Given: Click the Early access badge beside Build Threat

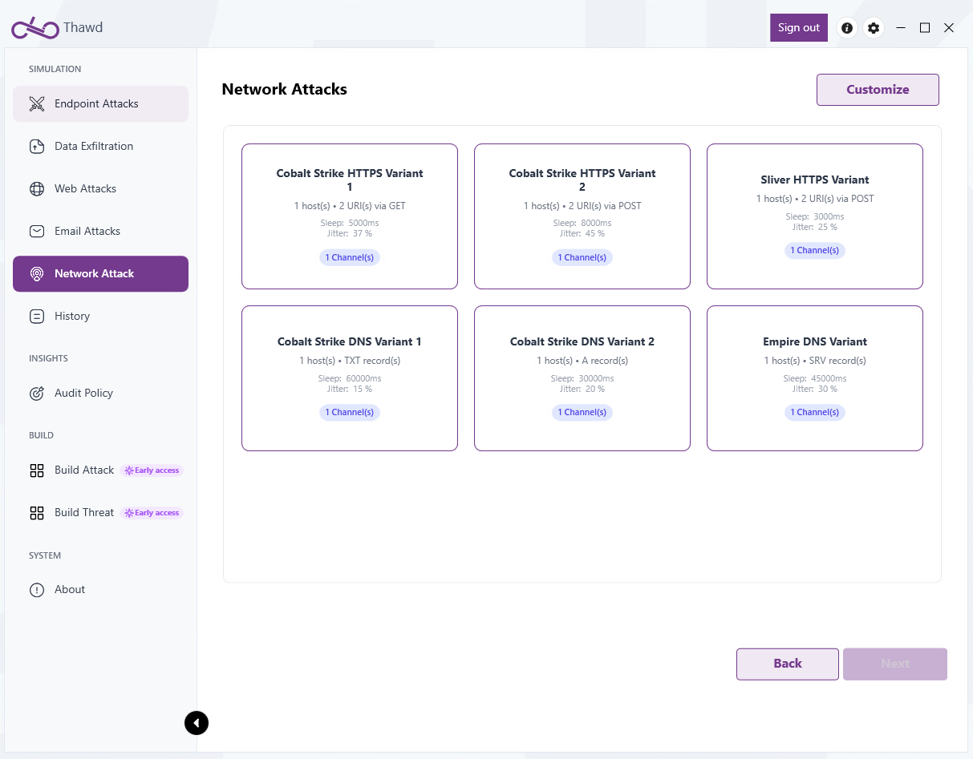Looking at the screenshot, I should click(x=152, y=513).
